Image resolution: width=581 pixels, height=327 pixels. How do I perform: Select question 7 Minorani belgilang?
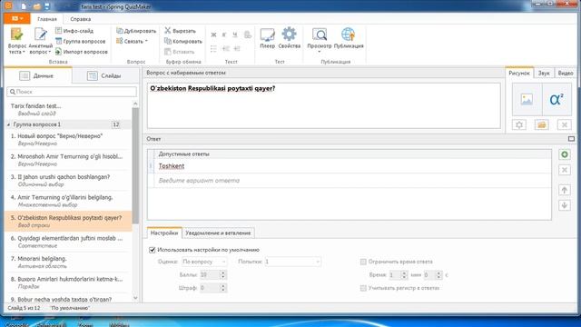(x=69, y=262)
